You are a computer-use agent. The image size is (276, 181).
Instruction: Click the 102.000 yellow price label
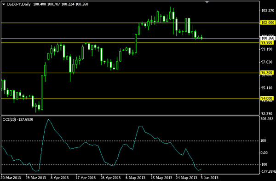coord(268,23)
